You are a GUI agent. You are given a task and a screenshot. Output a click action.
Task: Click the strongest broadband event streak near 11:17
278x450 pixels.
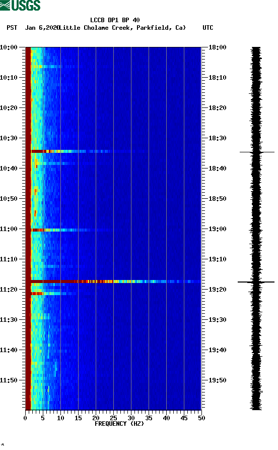pos(115,282)
